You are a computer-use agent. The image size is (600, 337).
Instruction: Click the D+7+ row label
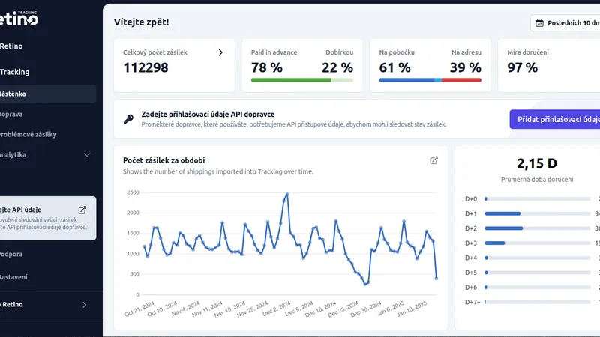click(472, 302)
